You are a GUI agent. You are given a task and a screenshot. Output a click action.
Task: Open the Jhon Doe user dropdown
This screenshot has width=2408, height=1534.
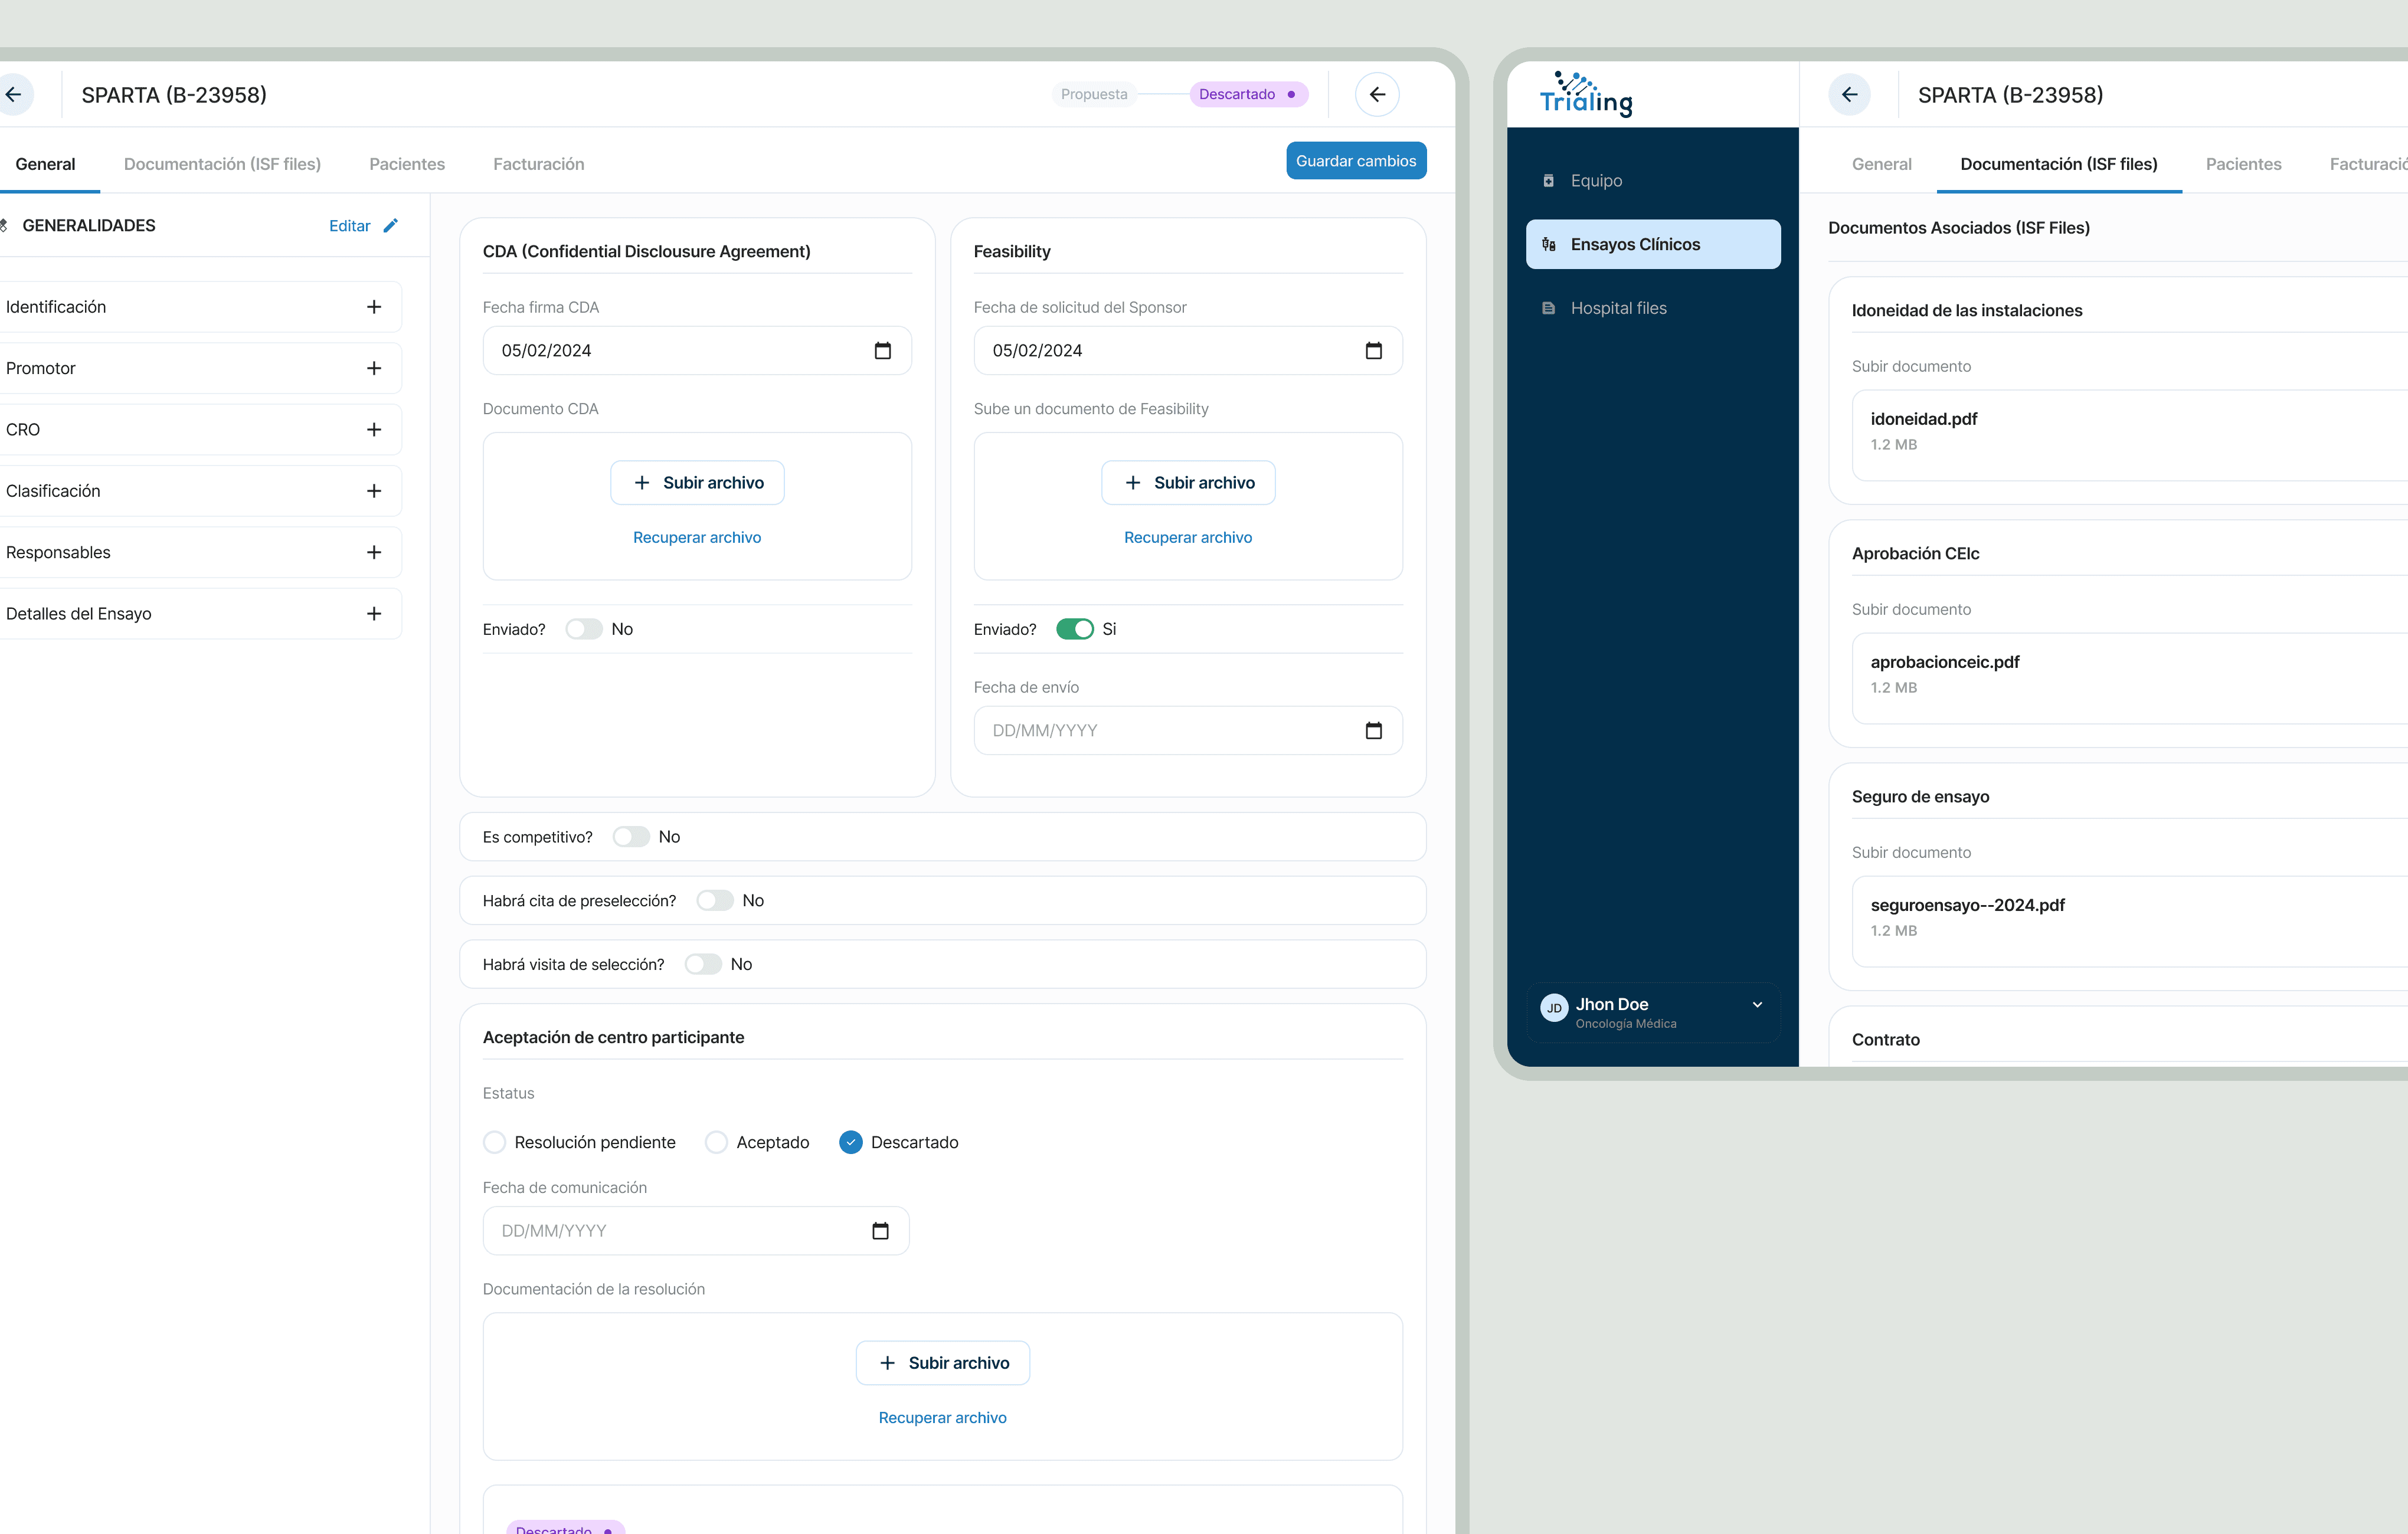point(1757,1005)
